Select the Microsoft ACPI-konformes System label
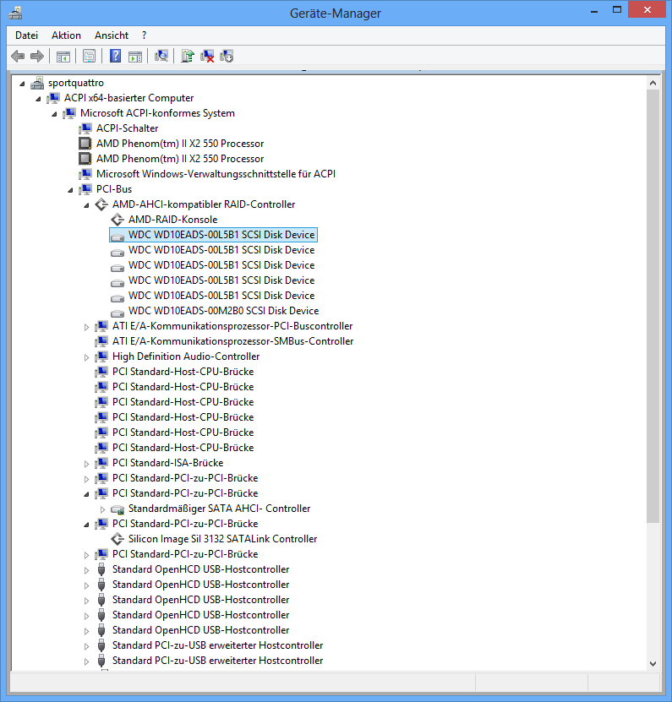672x702 pixels. click(157, 113)
